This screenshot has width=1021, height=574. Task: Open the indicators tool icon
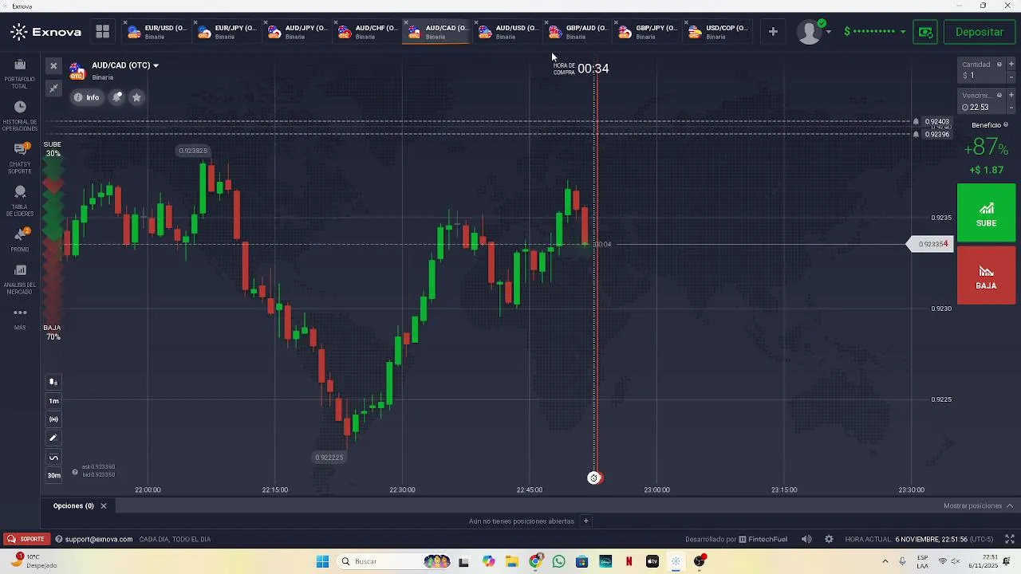[53, 419]
